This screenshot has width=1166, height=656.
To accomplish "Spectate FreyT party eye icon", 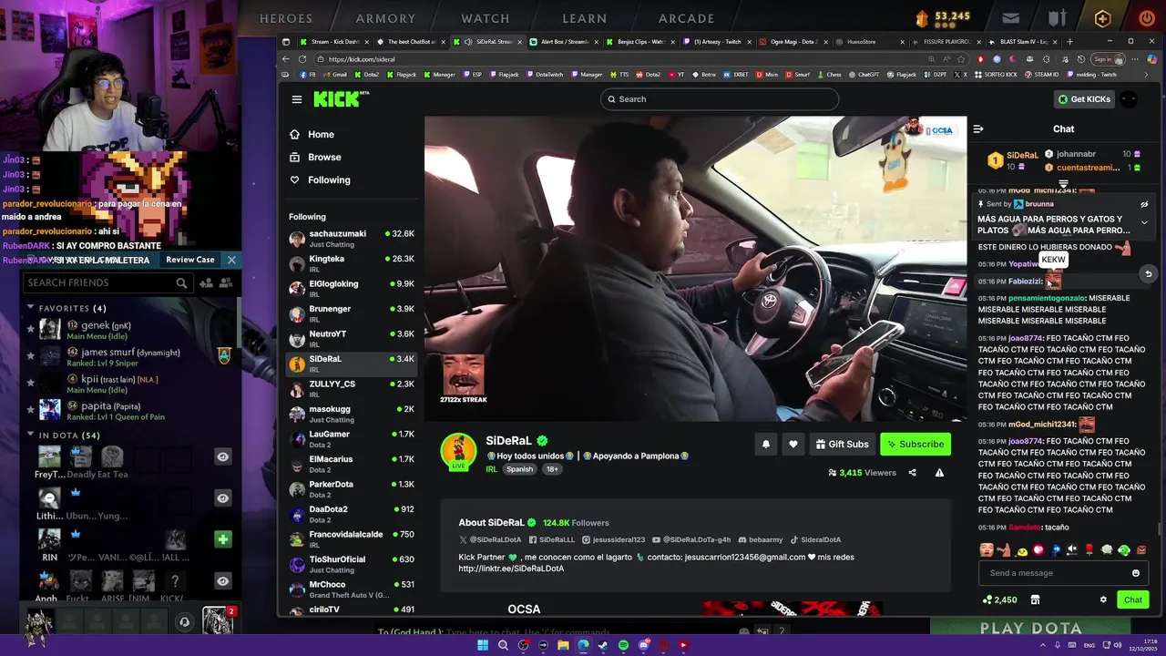I will (x=222, y=456).
